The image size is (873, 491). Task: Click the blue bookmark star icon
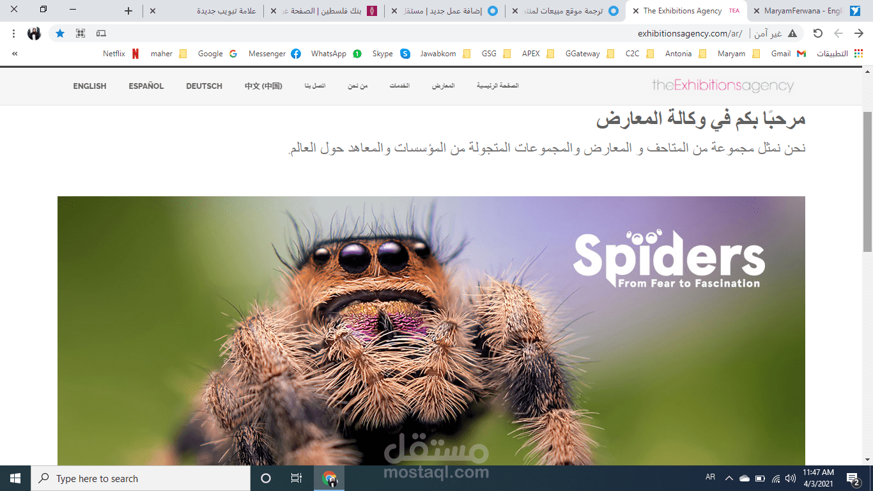pyautogui.click(x=60, y=33)
